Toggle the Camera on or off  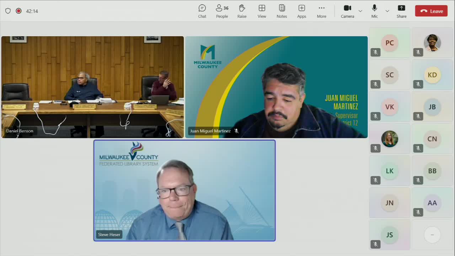point(348,11)
